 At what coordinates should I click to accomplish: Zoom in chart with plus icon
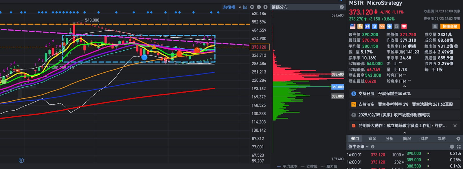(265, 7)
